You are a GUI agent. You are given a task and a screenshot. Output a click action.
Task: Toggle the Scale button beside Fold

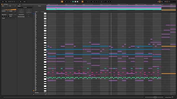coord(43,12)
